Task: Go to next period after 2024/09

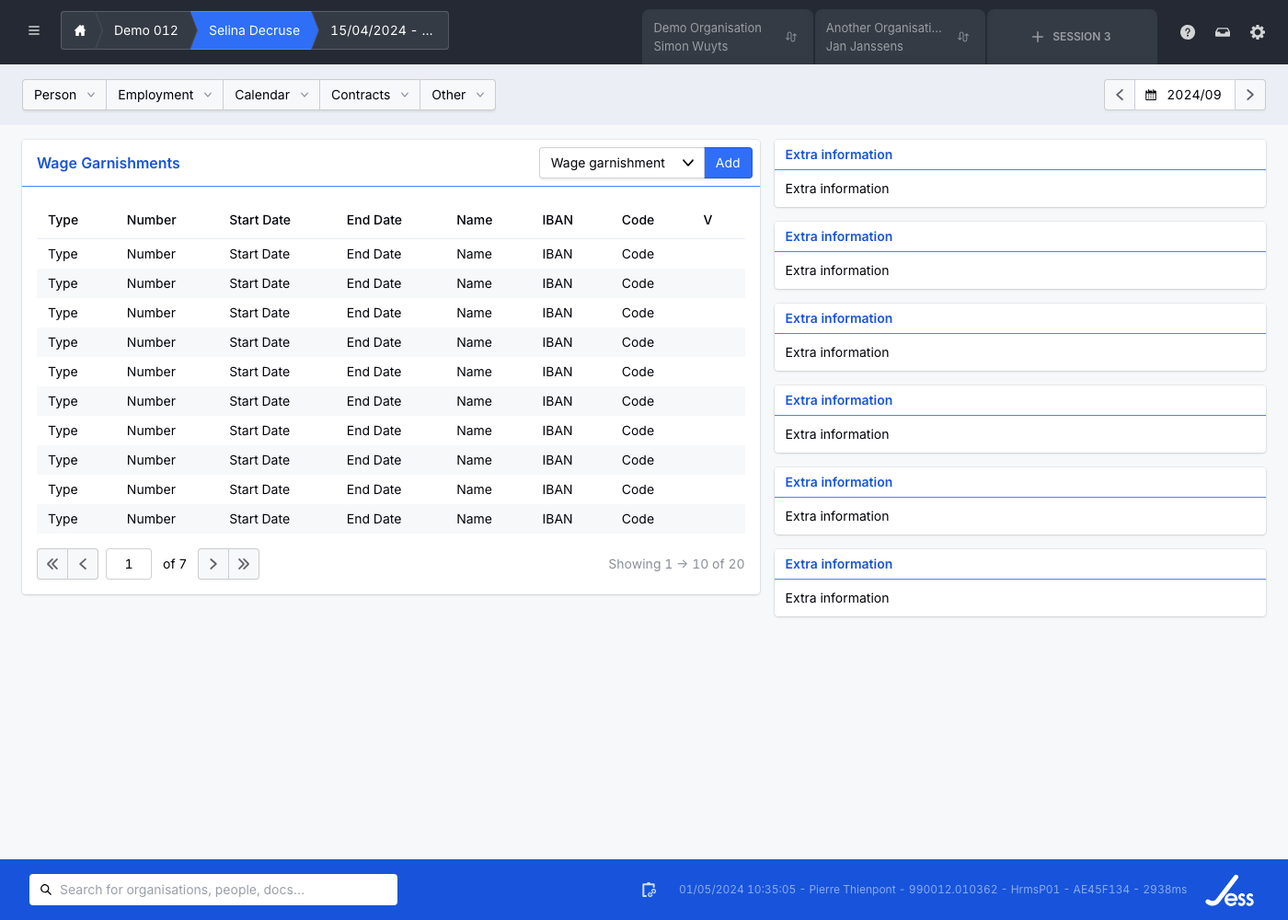Action: (x=1249, y=95)
